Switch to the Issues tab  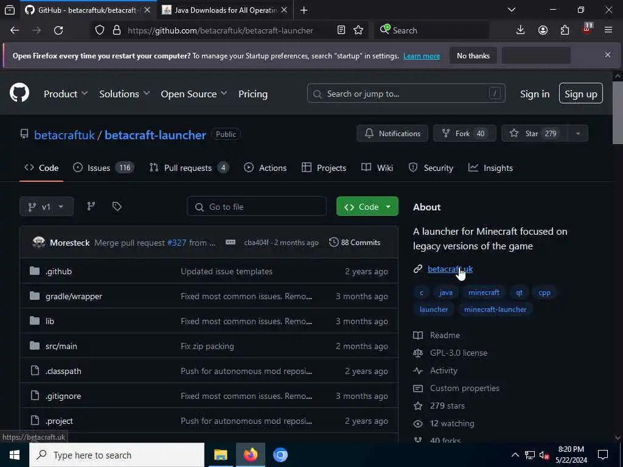(x=103, y=168)
